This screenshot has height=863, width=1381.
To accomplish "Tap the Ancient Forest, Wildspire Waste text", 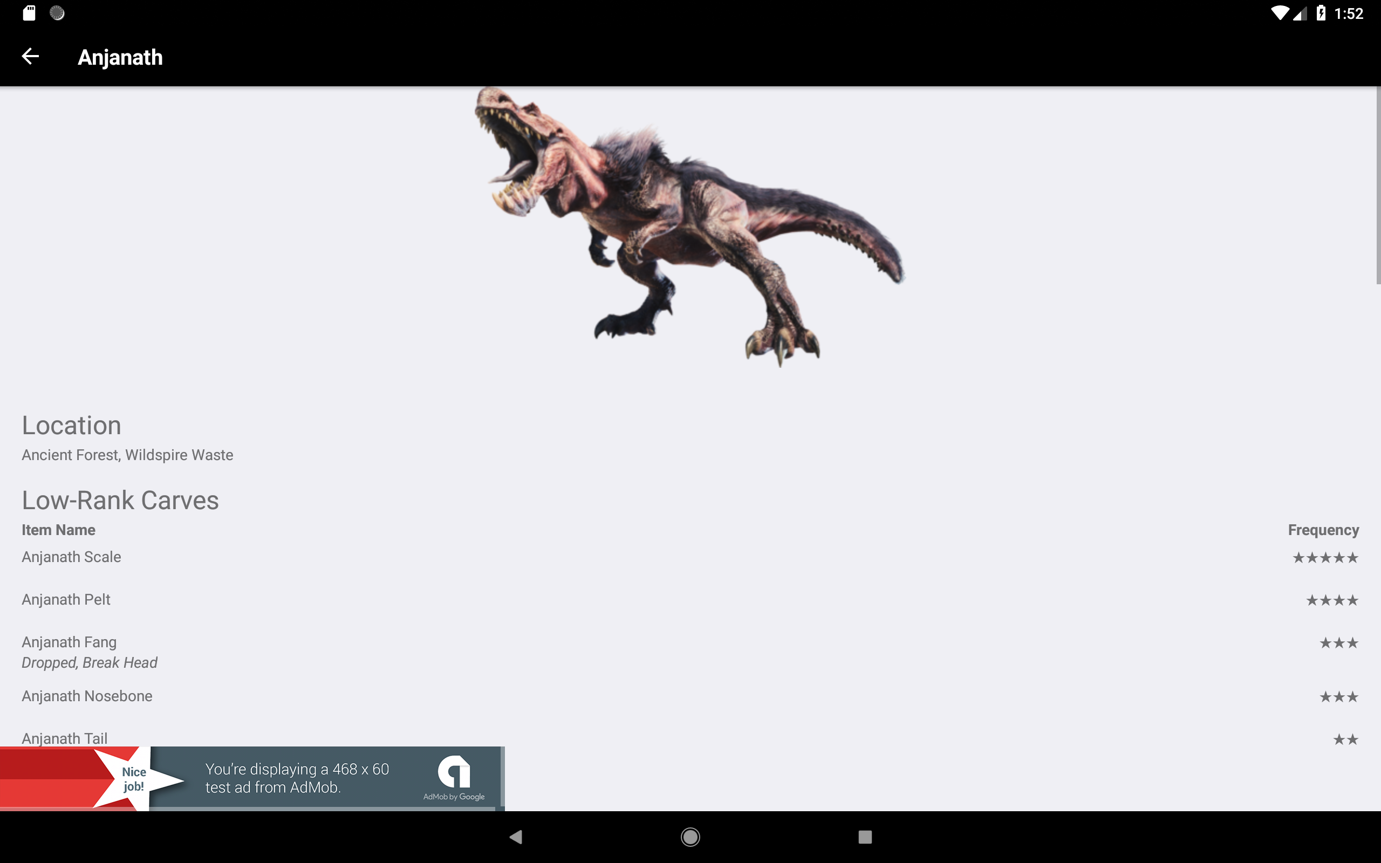I will click(127, 455).
